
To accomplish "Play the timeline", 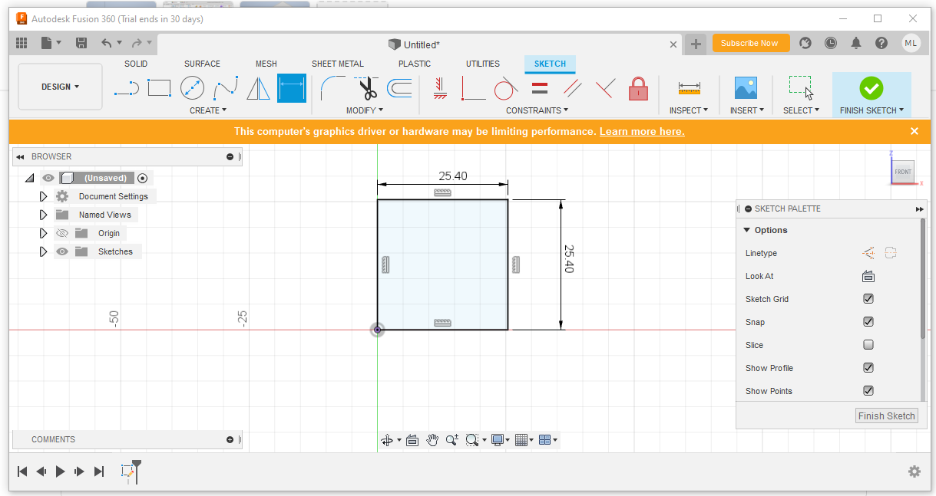I will 61,471.
